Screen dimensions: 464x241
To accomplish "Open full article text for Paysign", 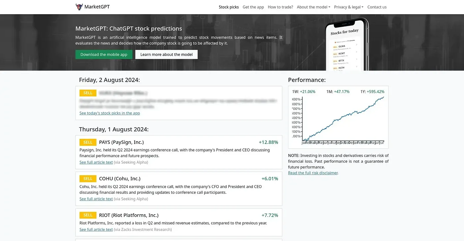I will pyautogui.click(x=96, y=162).
